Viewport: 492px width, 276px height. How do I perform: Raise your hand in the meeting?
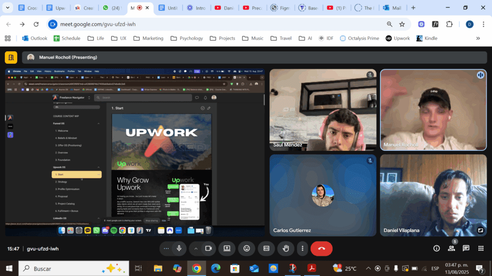(286, 248)
